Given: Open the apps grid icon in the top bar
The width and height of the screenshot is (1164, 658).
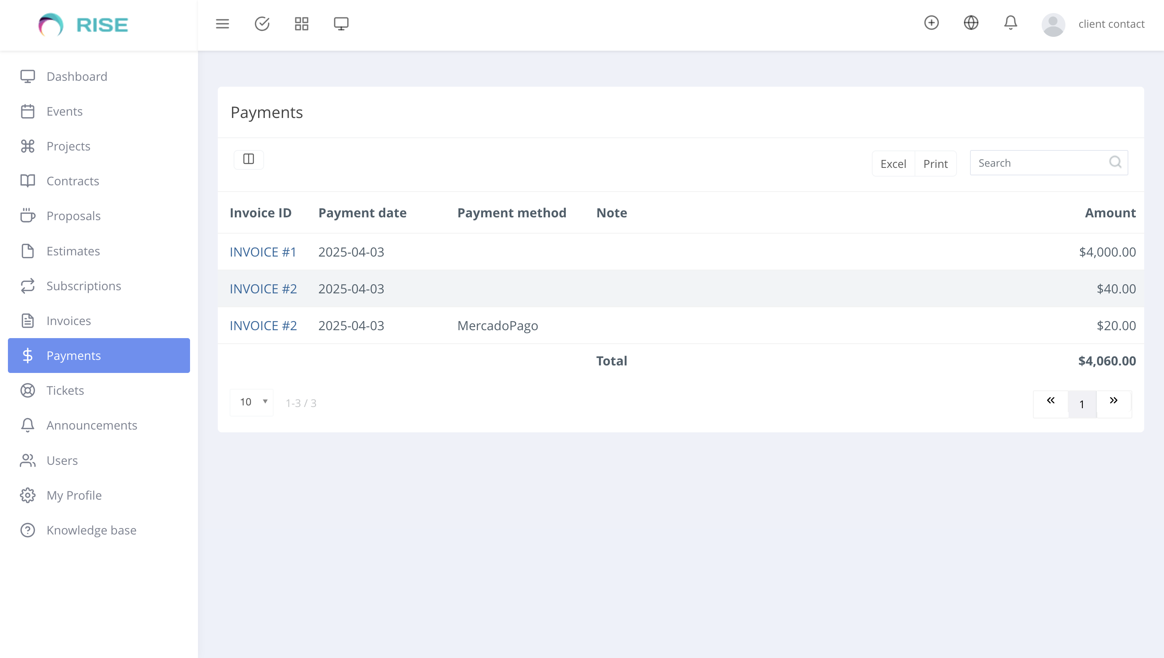Looking at the screenshot, I should tap(301, 23).
